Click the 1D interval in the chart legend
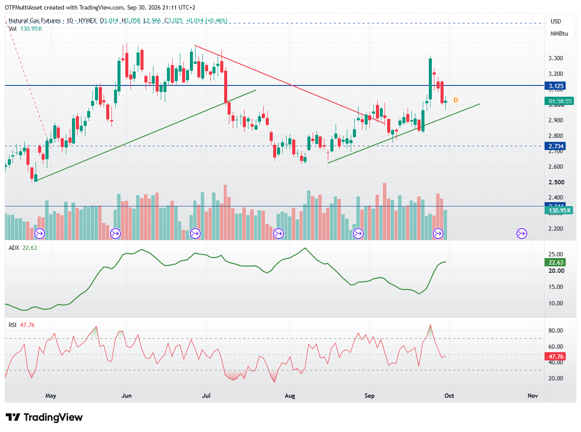This screenshot has width=581, height=432. 70,20
